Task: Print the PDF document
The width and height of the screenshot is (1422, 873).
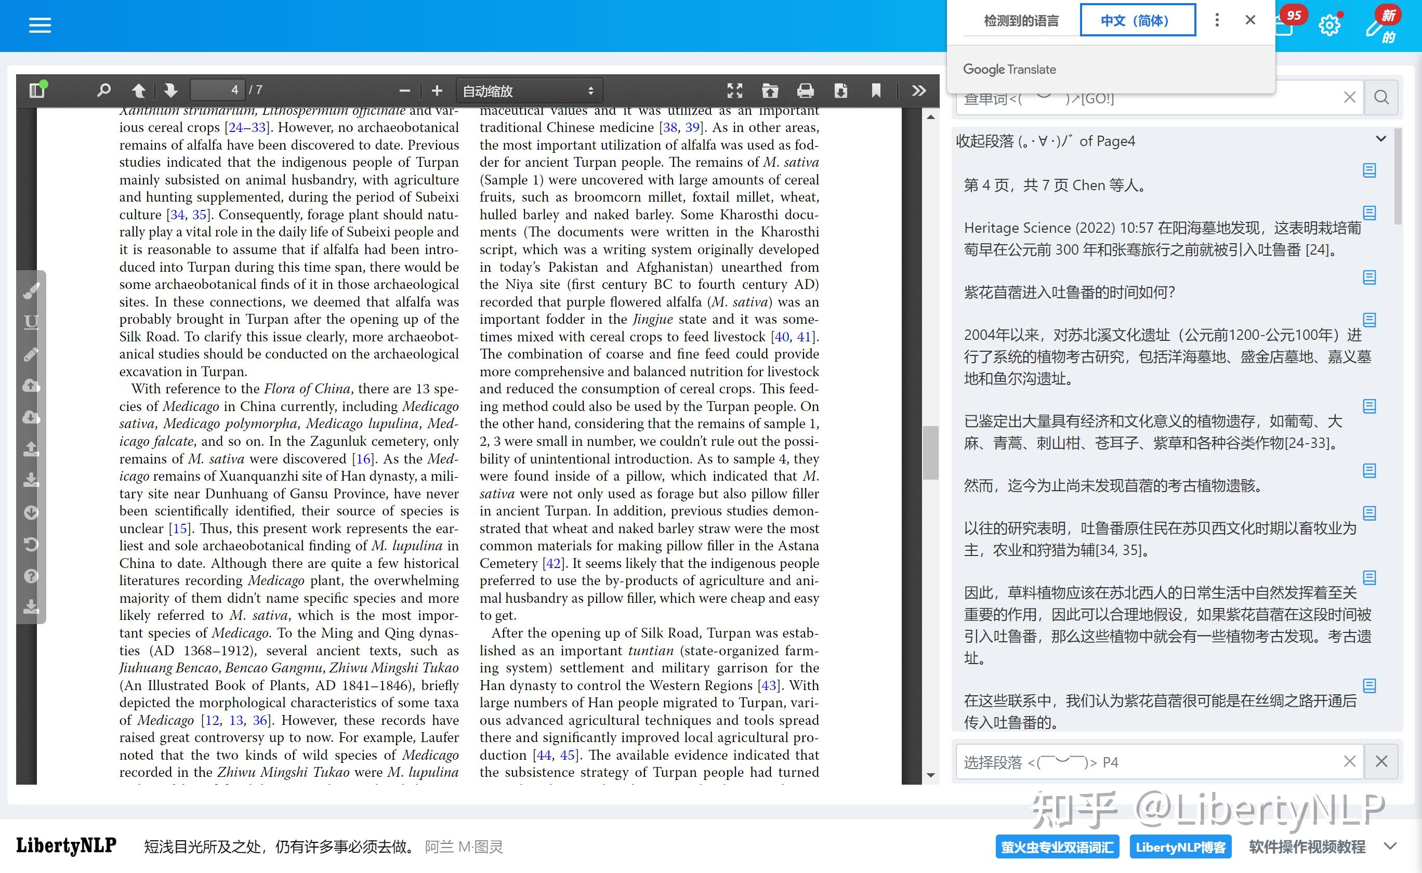Action: coord(806,90)
